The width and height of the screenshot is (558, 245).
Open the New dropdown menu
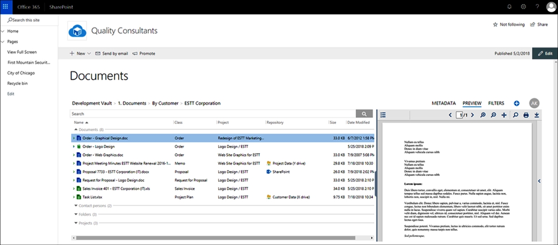click(80, 54)
